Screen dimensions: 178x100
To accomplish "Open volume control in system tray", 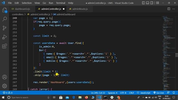I will (x=156, y=97).
